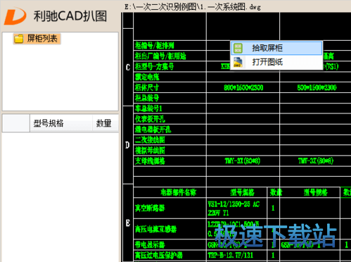Click the 利驰CAD扒图 orange logo

[x=15, y=15]
